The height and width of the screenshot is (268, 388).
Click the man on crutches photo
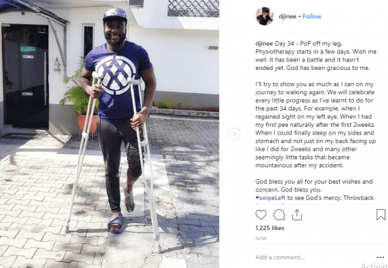coord(109,134)
